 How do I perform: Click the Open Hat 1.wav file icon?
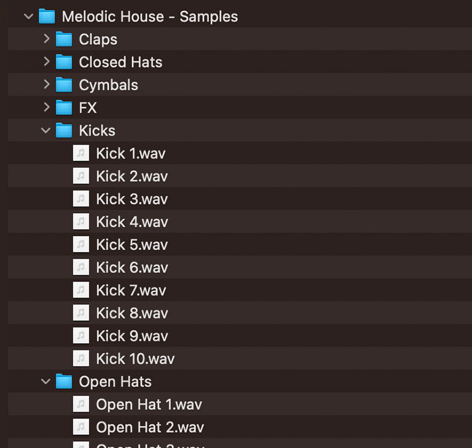pos(81,404)
